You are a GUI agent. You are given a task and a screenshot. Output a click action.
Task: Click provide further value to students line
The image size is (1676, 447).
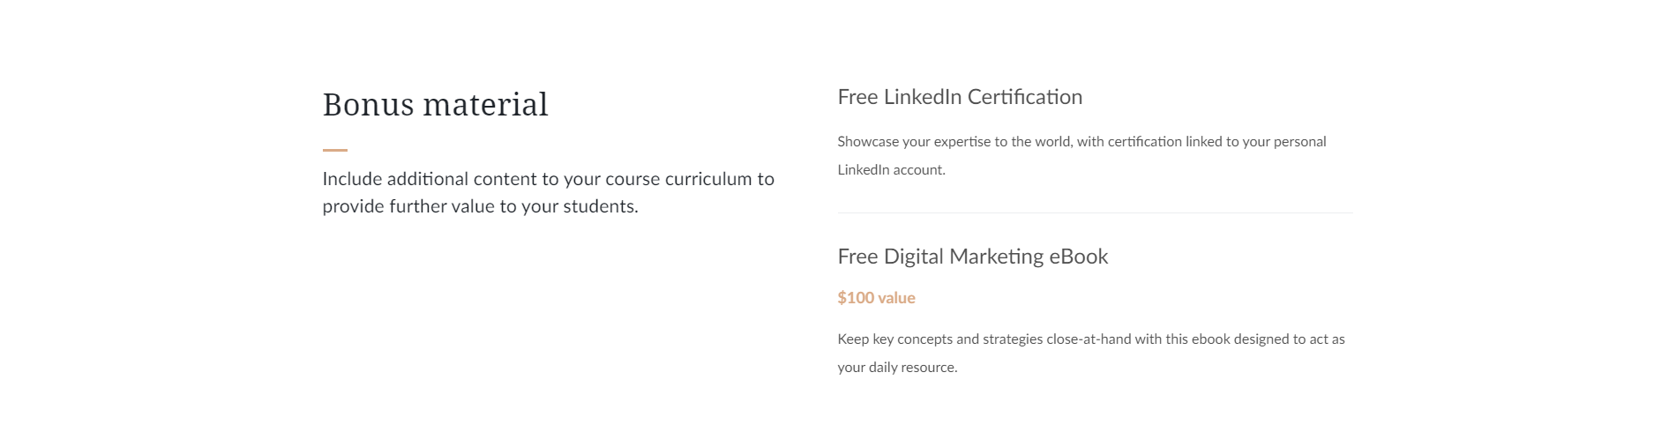tap(480, 206)
